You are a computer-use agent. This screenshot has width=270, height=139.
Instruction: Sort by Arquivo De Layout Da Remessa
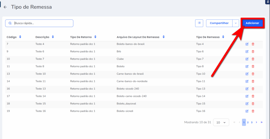click(163, 37)
